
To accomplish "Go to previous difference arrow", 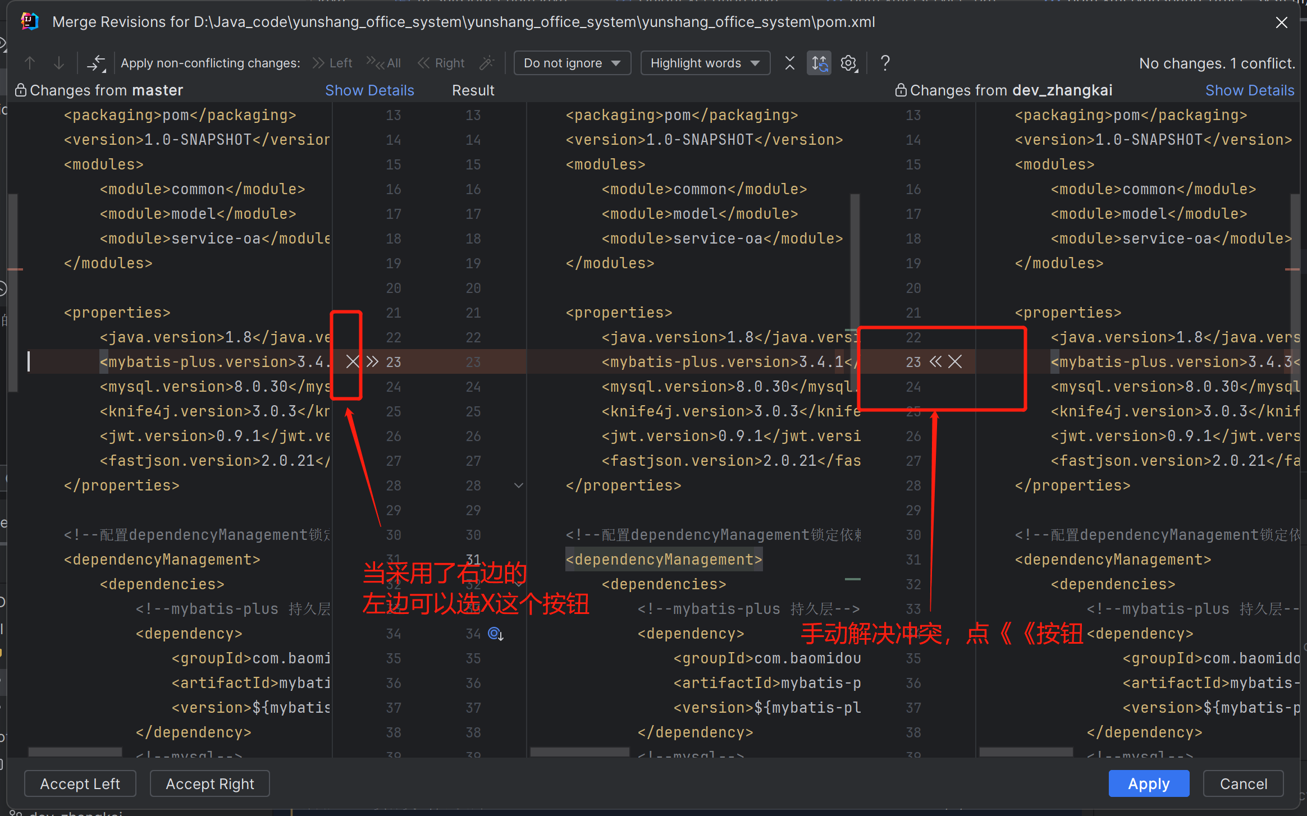I will click(30, 63).
